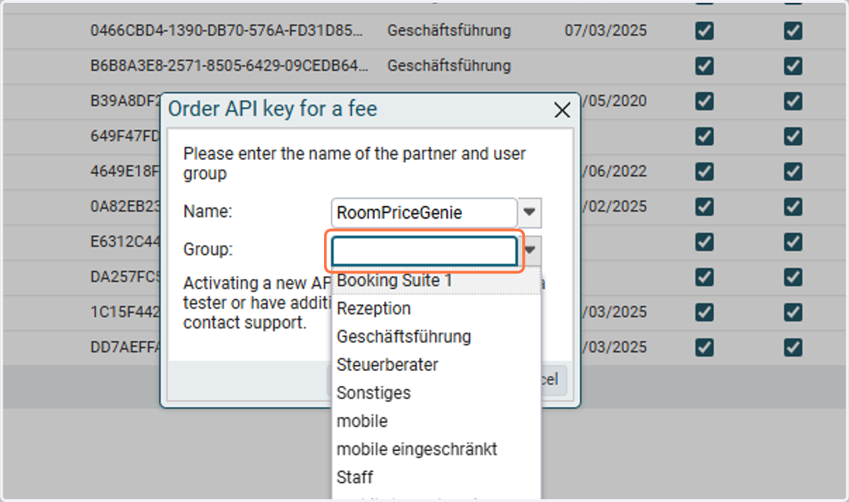Uncheck right checkbox in B6B8A3E8 row
This screenshot has width=849, height=502.
793,66
